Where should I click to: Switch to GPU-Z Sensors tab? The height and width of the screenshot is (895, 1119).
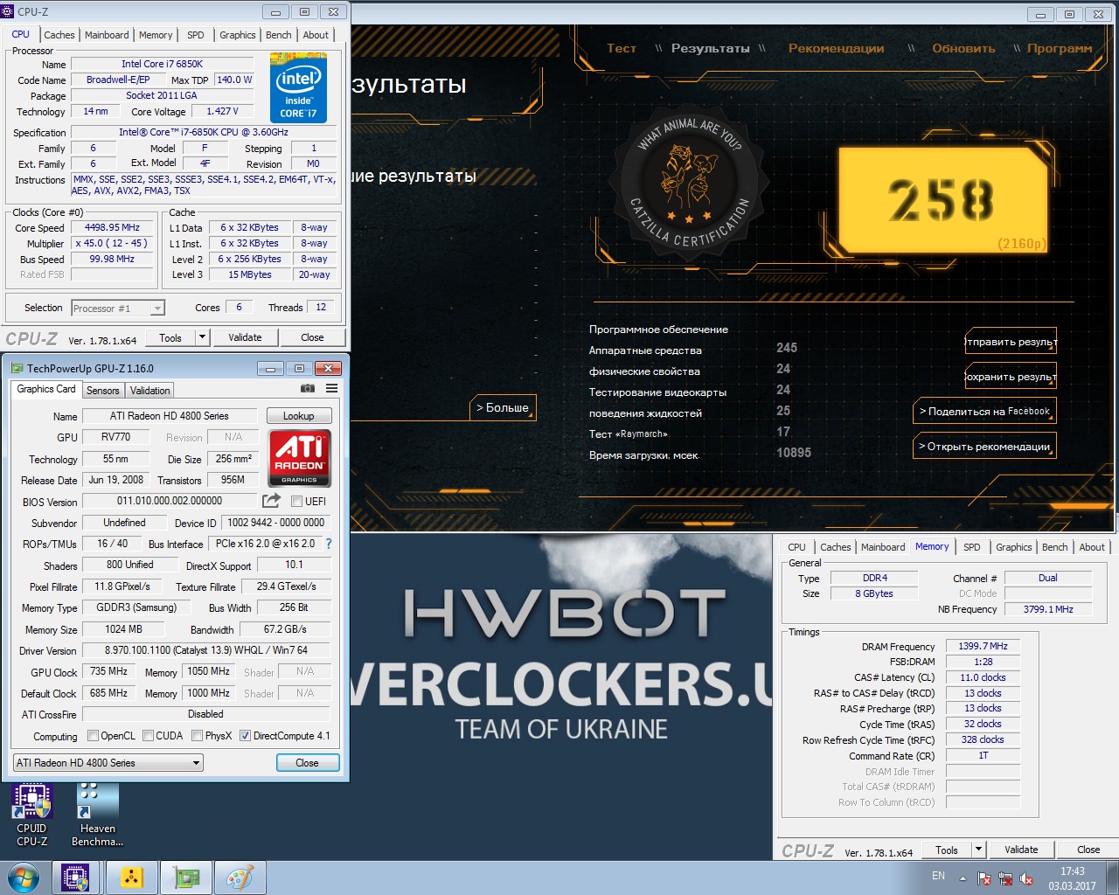pyautogui.click(x=102, y=391)
